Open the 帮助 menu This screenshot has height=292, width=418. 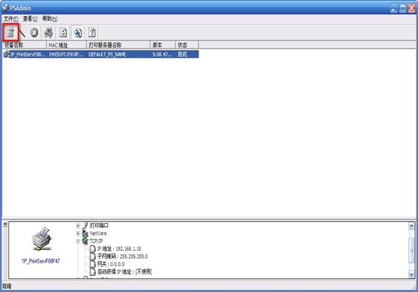49,19
